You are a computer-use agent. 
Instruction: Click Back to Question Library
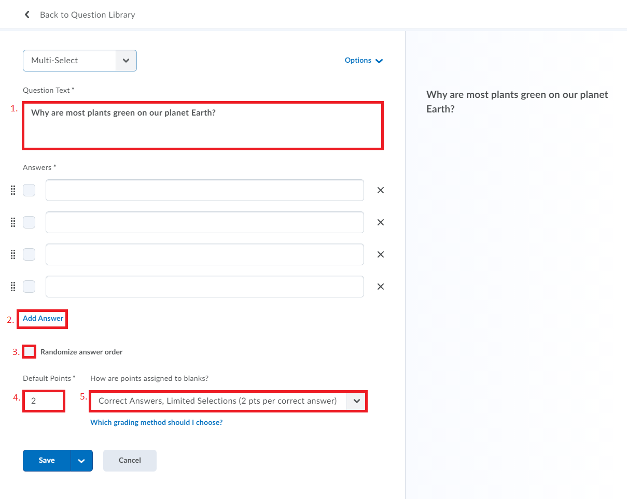(x=87, y=15)
